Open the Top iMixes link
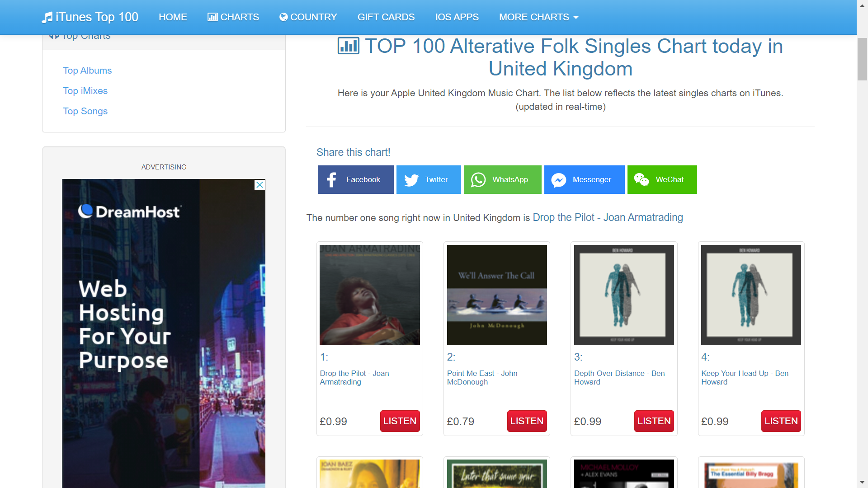The height and width of the screenshot is (488, 868). pyautogui.click(x=85, y=91)
